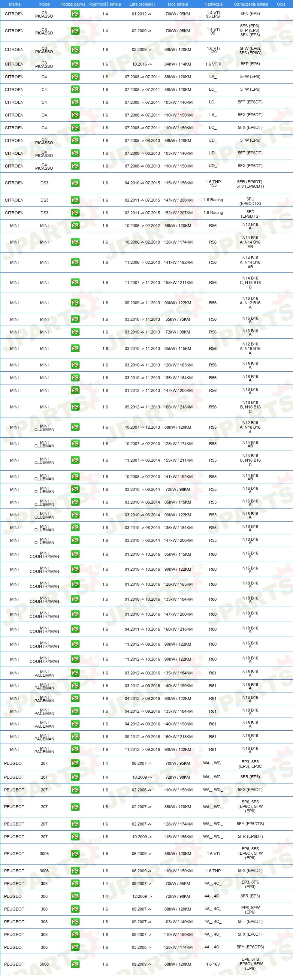The image size is (293, 975).
Task: Select the 152kW / 207KM power cell
Action: (178, 213)
